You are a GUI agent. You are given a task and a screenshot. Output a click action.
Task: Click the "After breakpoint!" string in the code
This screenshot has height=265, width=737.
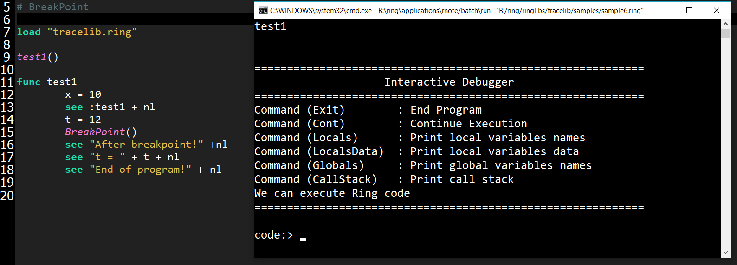[146, 145]
